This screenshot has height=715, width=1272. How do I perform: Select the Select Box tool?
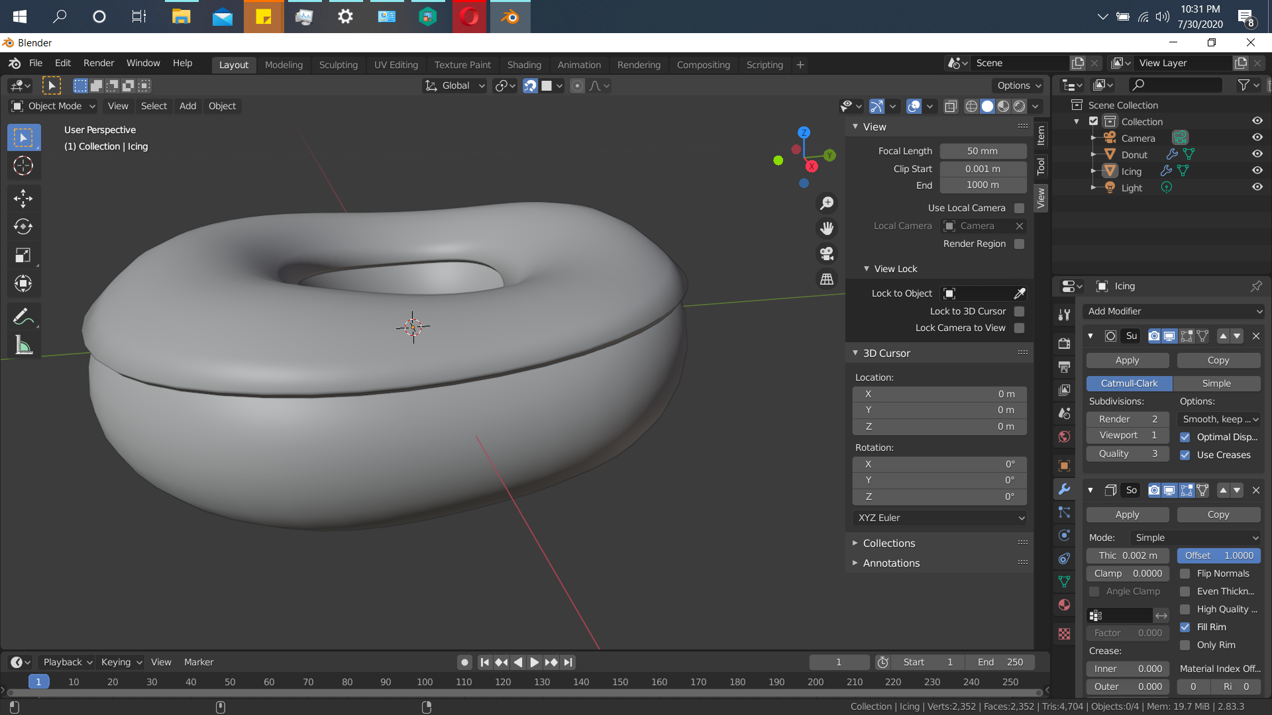coord(24,138)
